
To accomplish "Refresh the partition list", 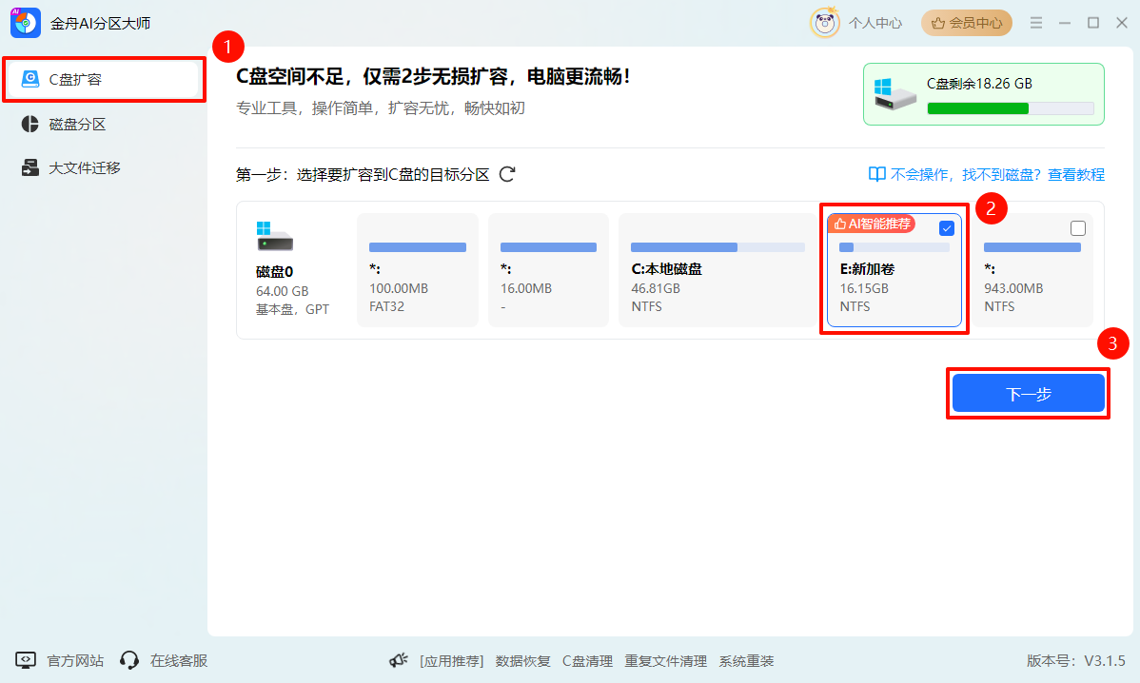I will click(507, 174).
